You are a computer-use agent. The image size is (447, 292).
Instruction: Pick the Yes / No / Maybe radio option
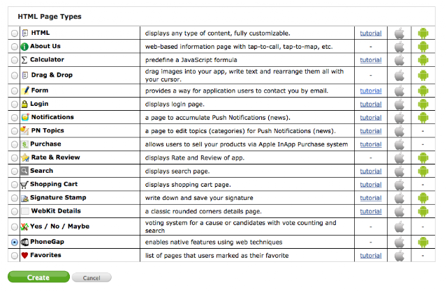[14, 226]
